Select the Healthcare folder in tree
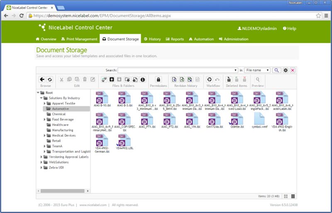 [x=60, y=125]
